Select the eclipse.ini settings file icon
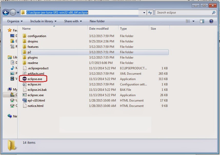220x155 pixels. tap(25, 84)
